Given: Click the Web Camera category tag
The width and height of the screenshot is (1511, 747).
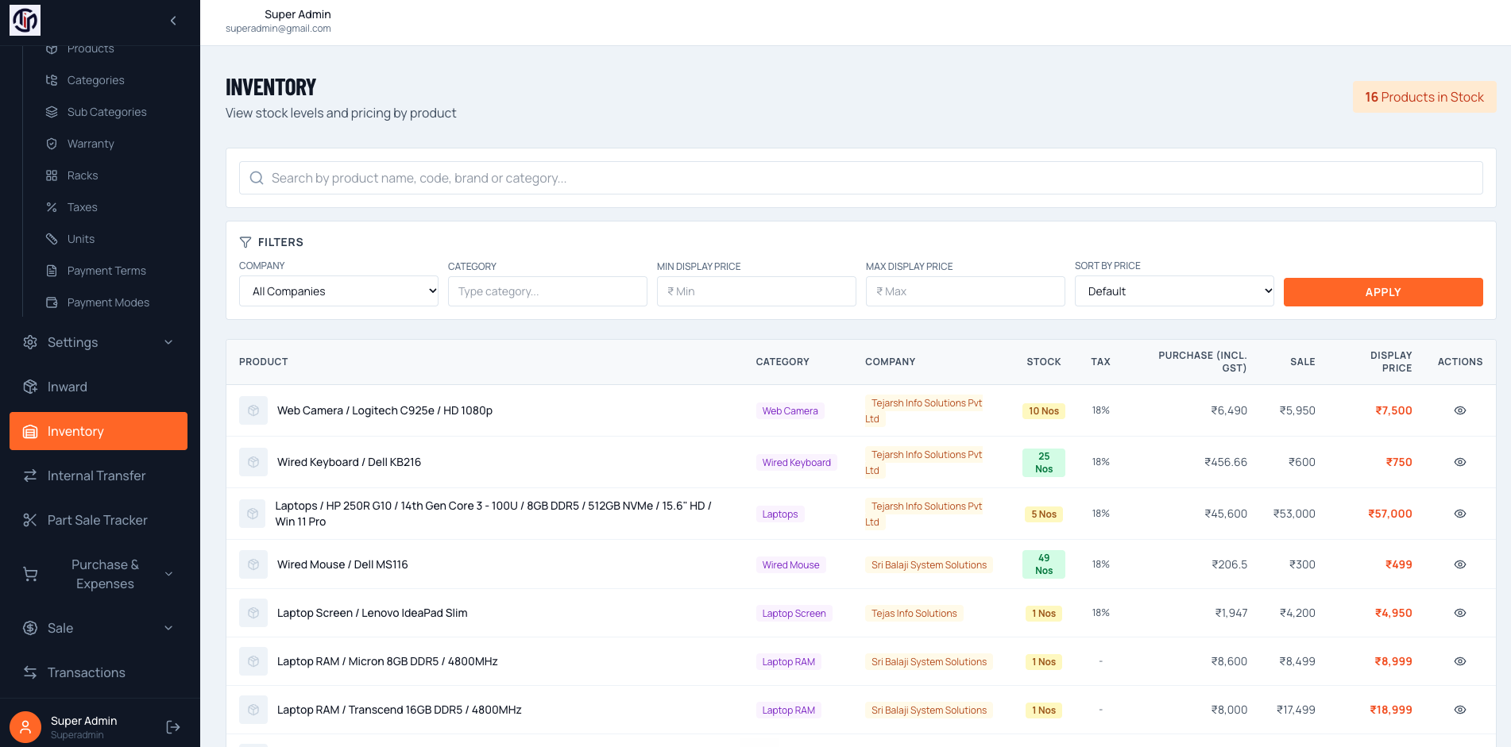Looking at the screenshot, I should [790, 410].
